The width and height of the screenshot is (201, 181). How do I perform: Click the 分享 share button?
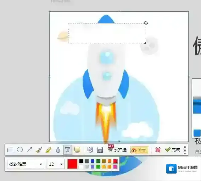(139, 150)
